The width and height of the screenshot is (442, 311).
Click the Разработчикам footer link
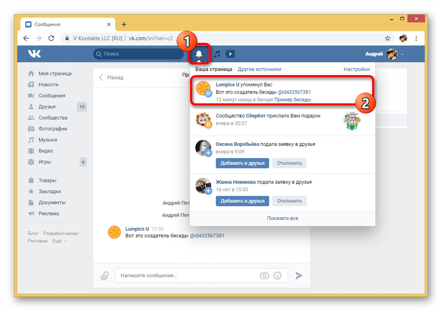(61, 233)
